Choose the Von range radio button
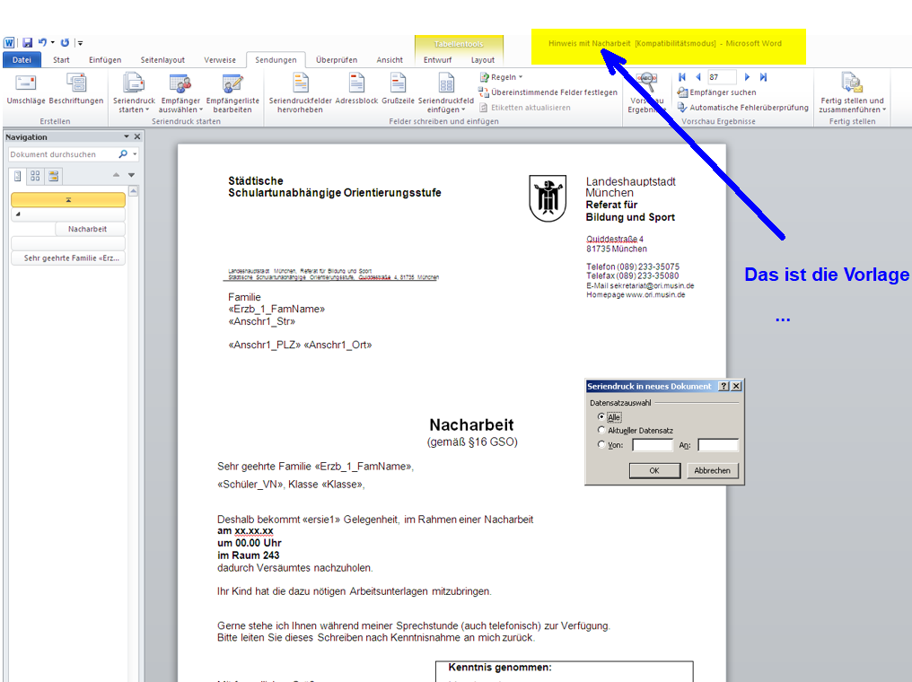The image size is (912, 682). [x=601, y=445]
